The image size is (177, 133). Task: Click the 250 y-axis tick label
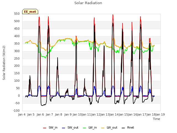tap(17, 58)
